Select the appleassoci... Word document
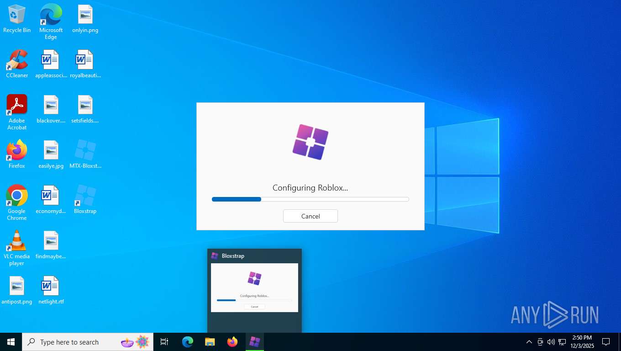Viewport: 621px width, 351px height. [x=51, y=64]
